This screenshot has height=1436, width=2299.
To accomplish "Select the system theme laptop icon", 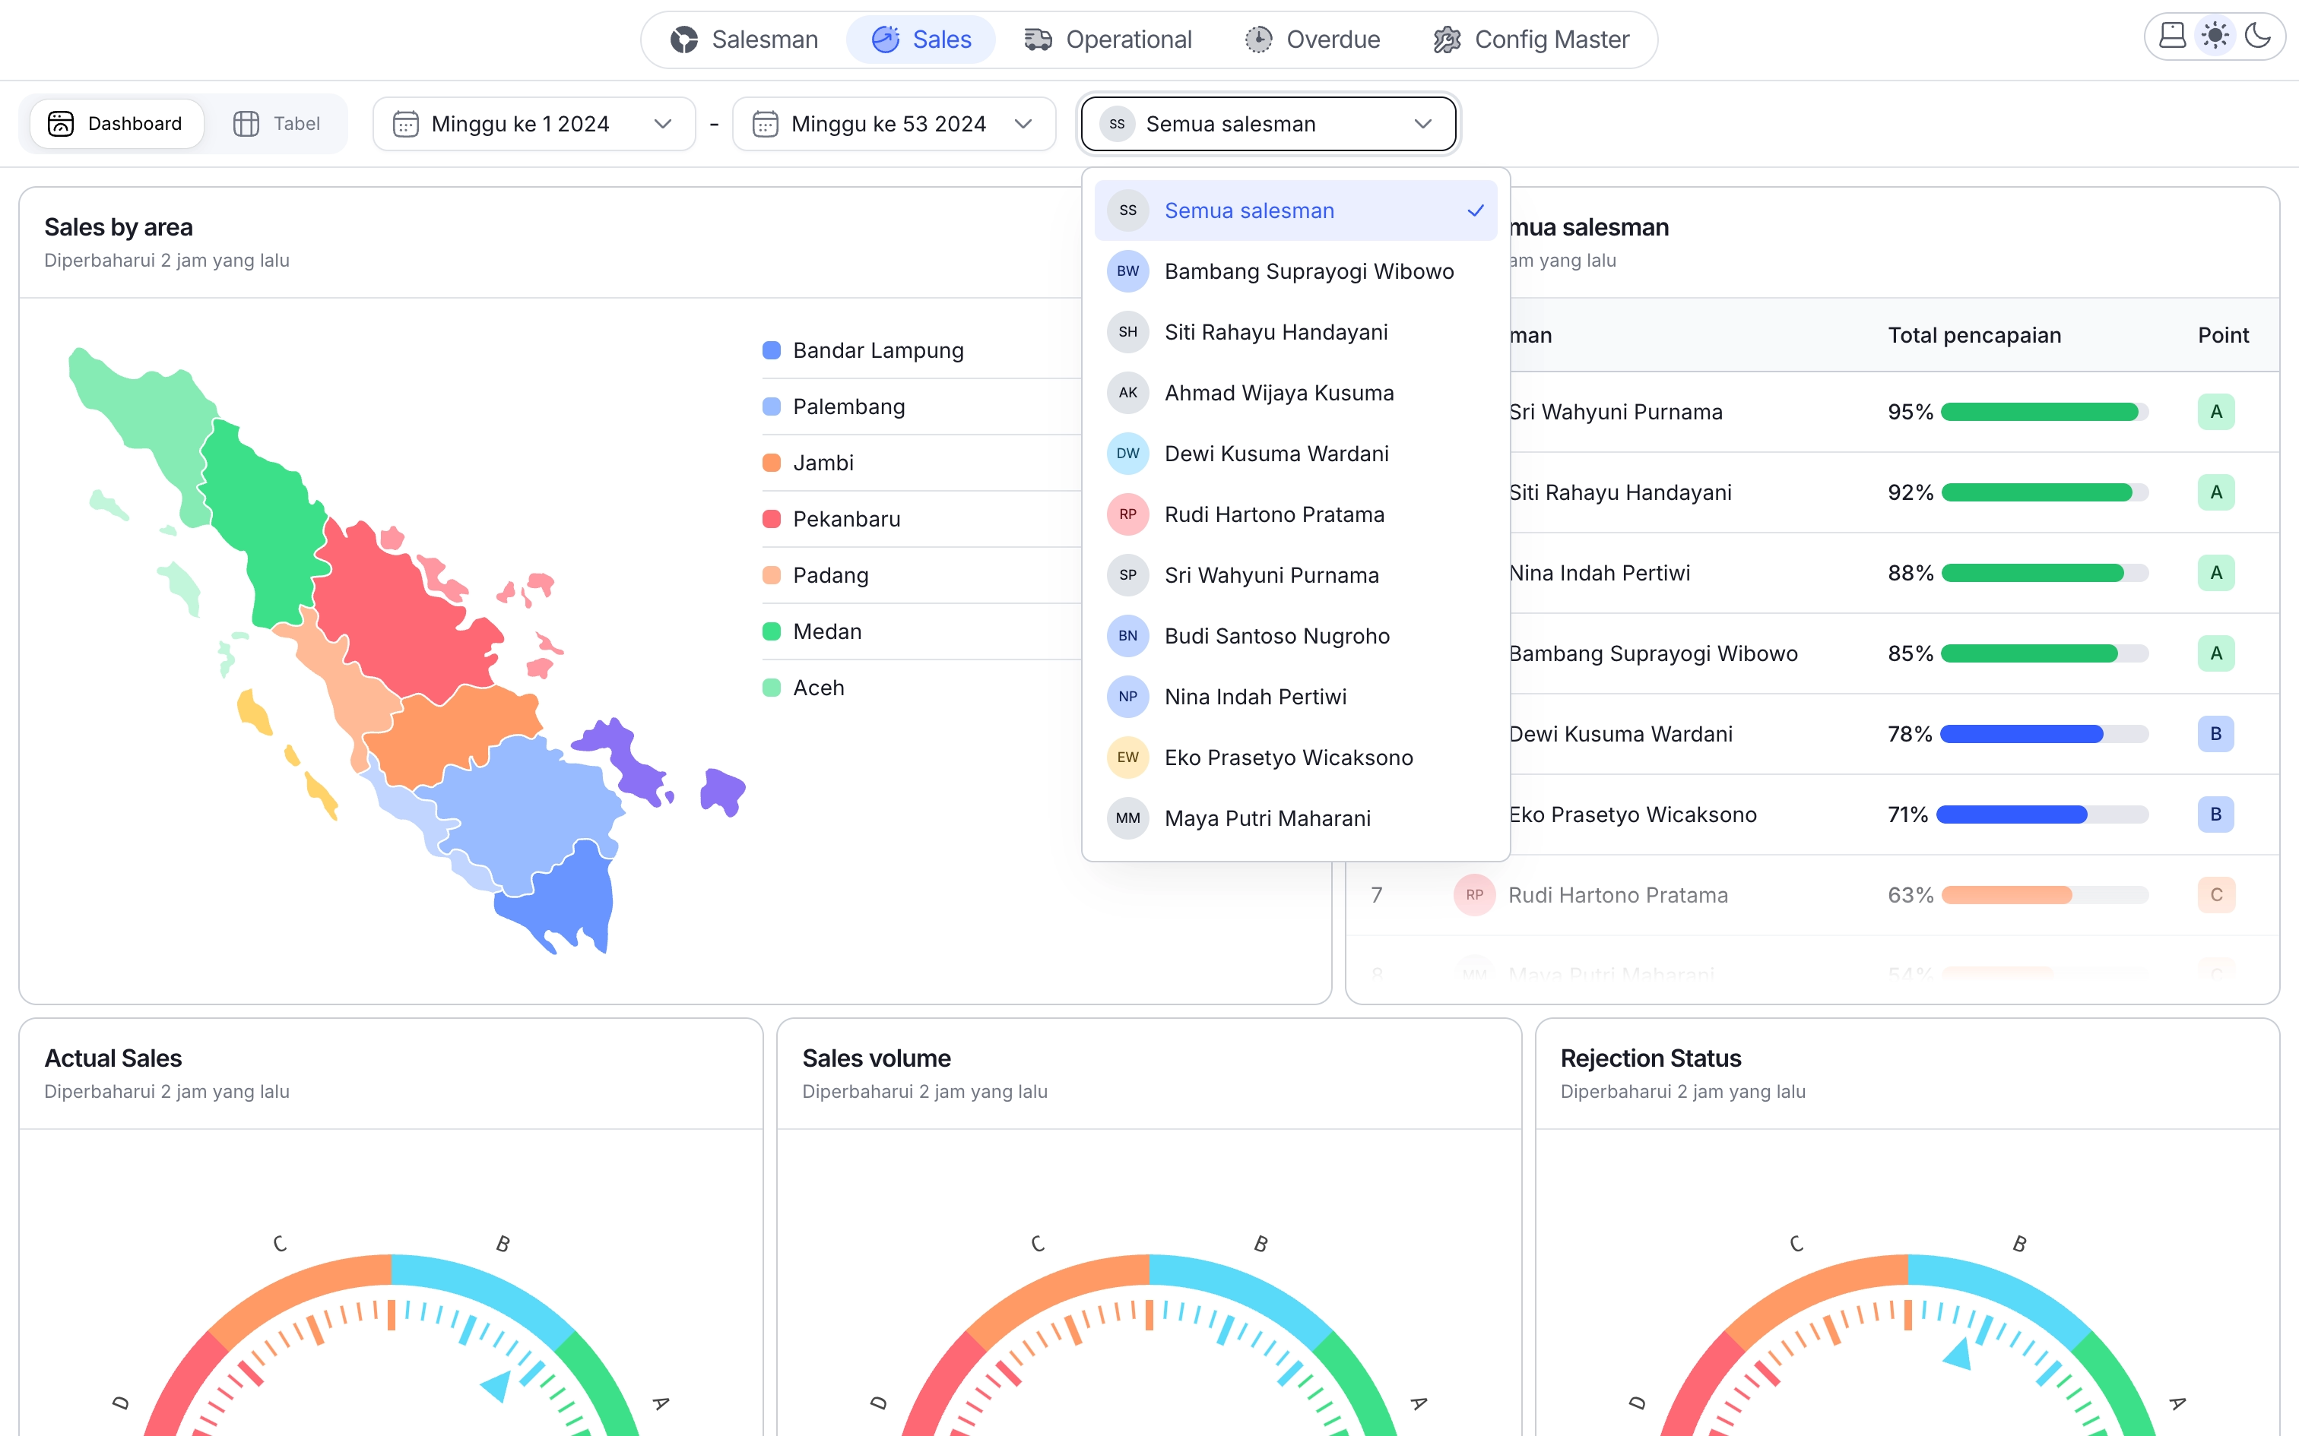I will tap(2172, 36).
